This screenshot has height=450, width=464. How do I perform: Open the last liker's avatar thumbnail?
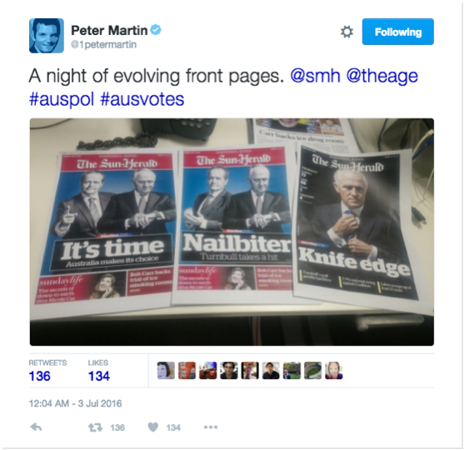(x=334, y=370)
